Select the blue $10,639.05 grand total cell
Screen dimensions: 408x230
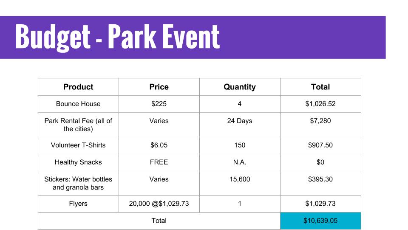click(x=320, y=221)
